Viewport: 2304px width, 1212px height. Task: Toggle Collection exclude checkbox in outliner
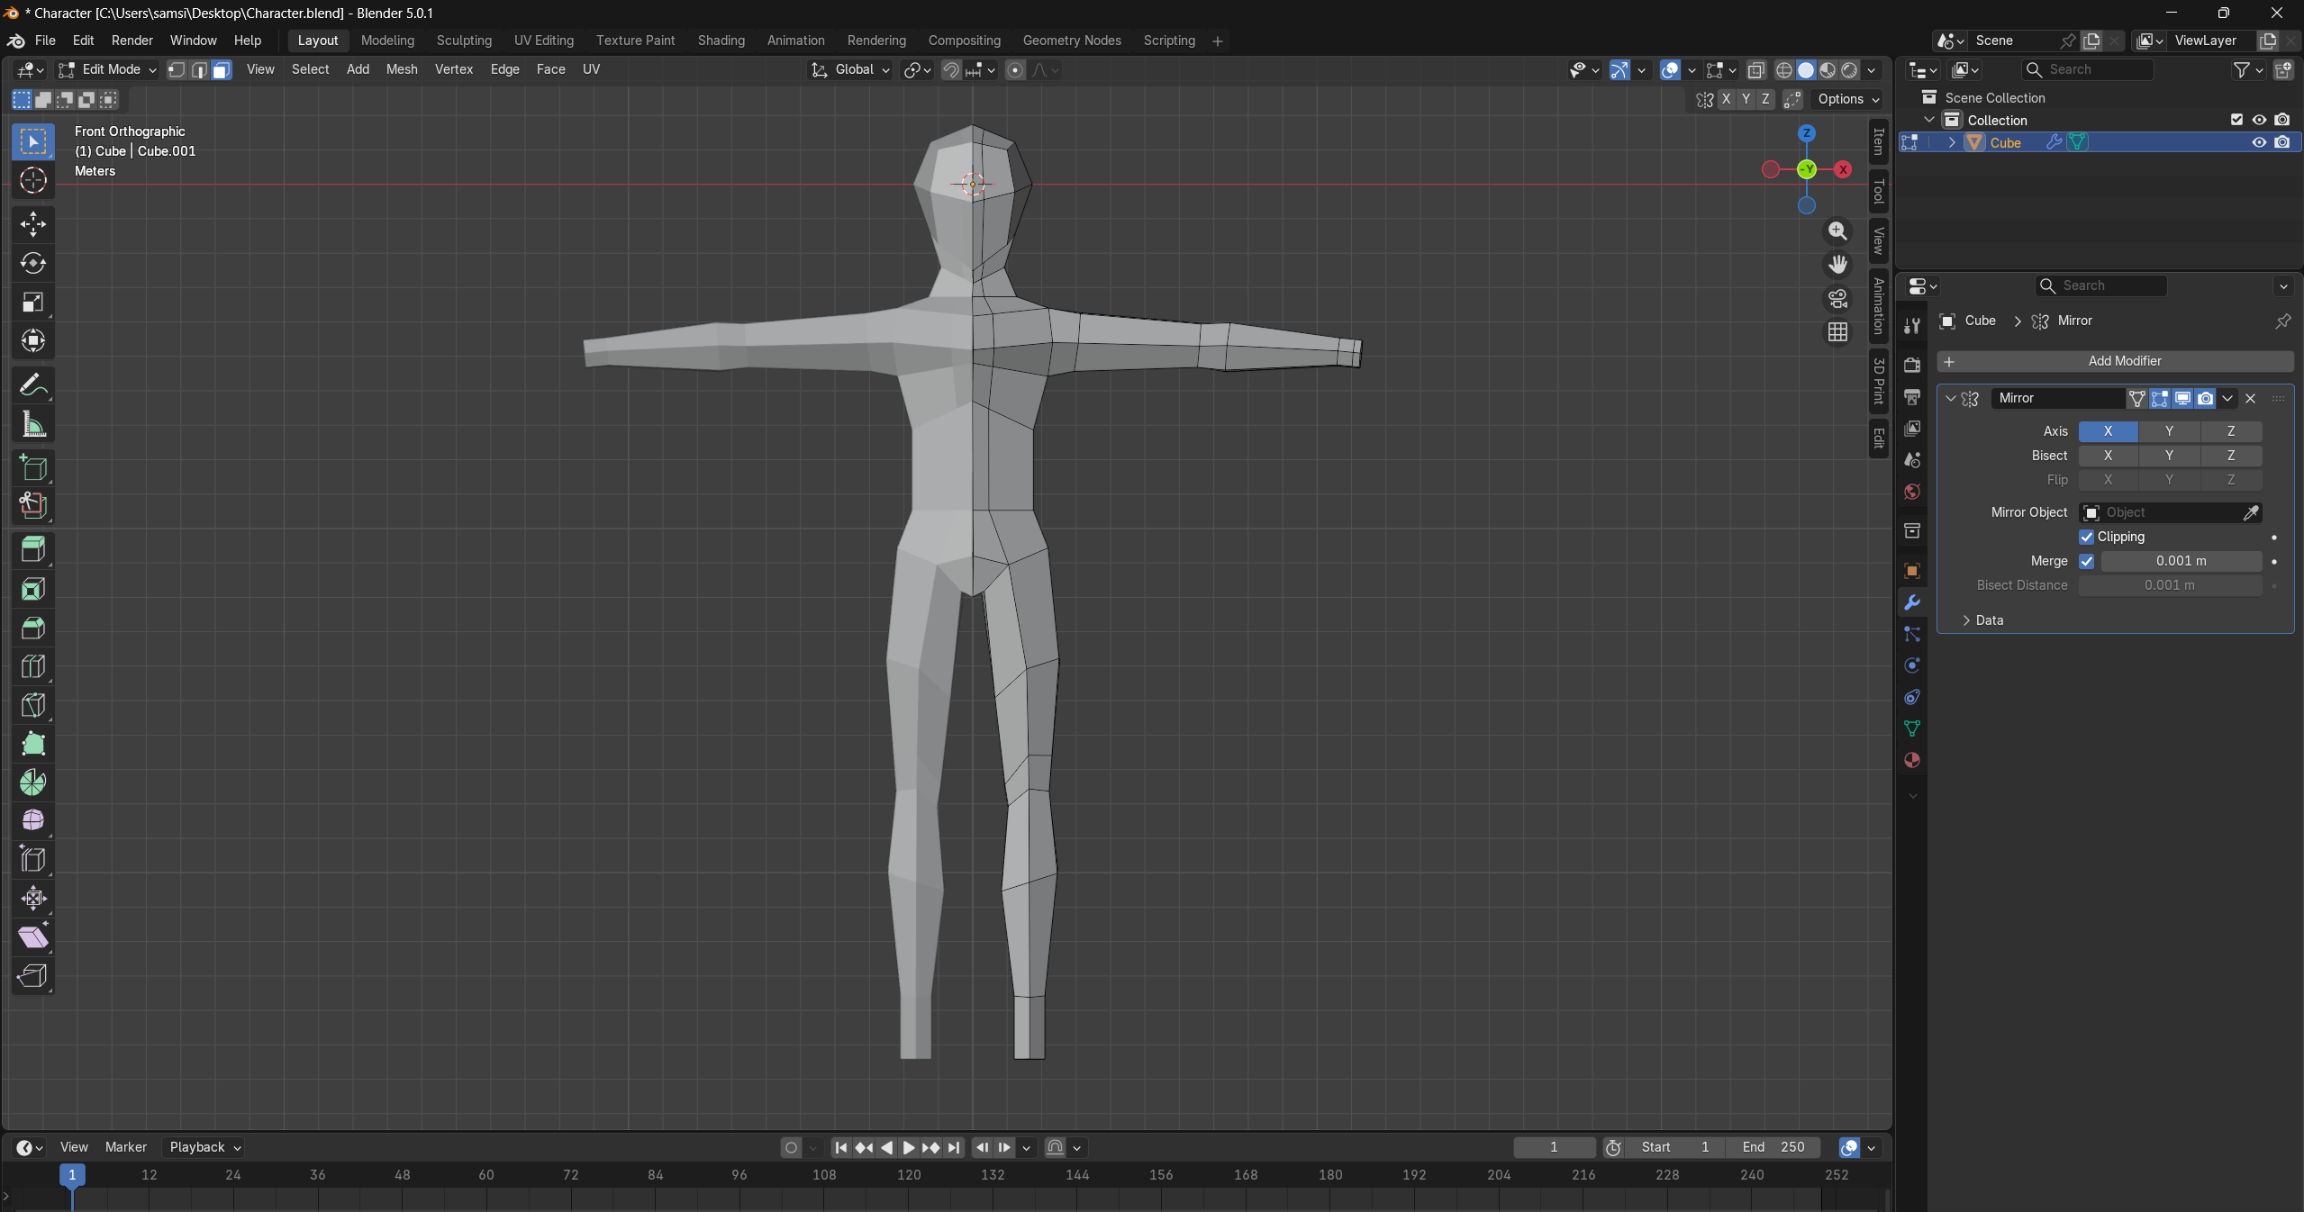2236,120
